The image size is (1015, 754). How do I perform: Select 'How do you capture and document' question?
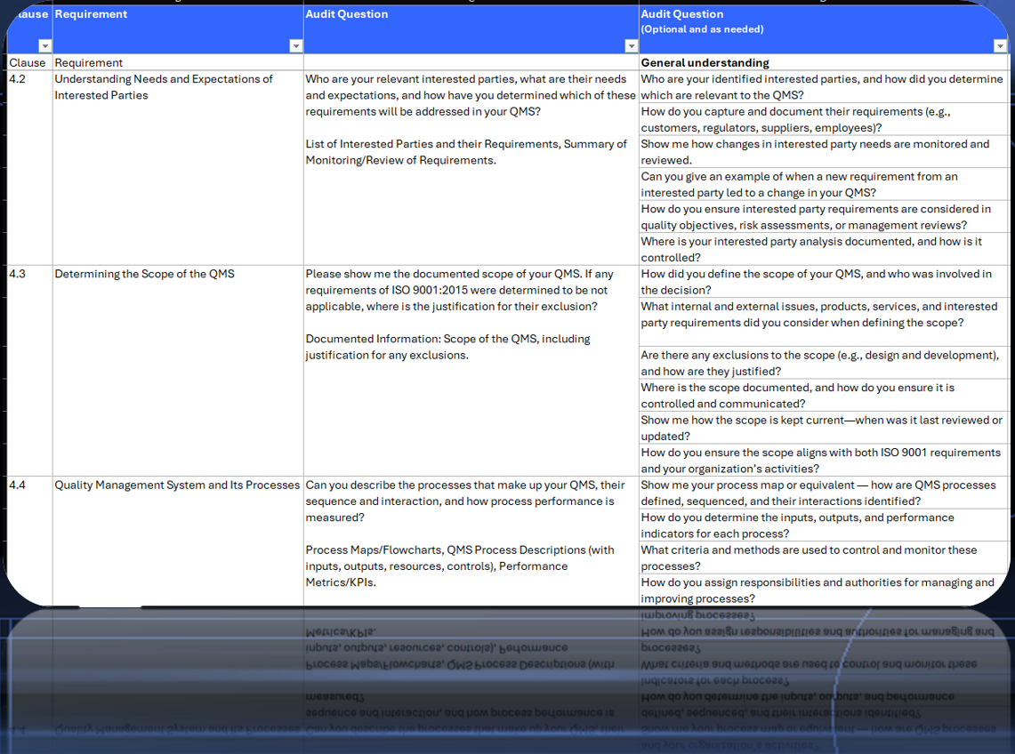coord(823,119)
